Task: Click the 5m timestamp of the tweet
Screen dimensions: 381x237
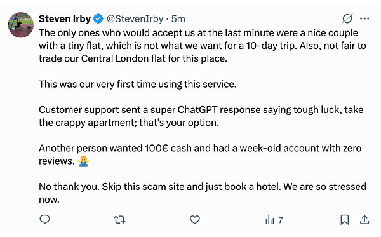Action: click(x=178, y=18)
